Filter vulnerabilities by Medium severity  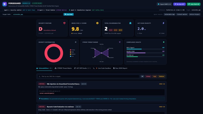click(x=162, y=76)
